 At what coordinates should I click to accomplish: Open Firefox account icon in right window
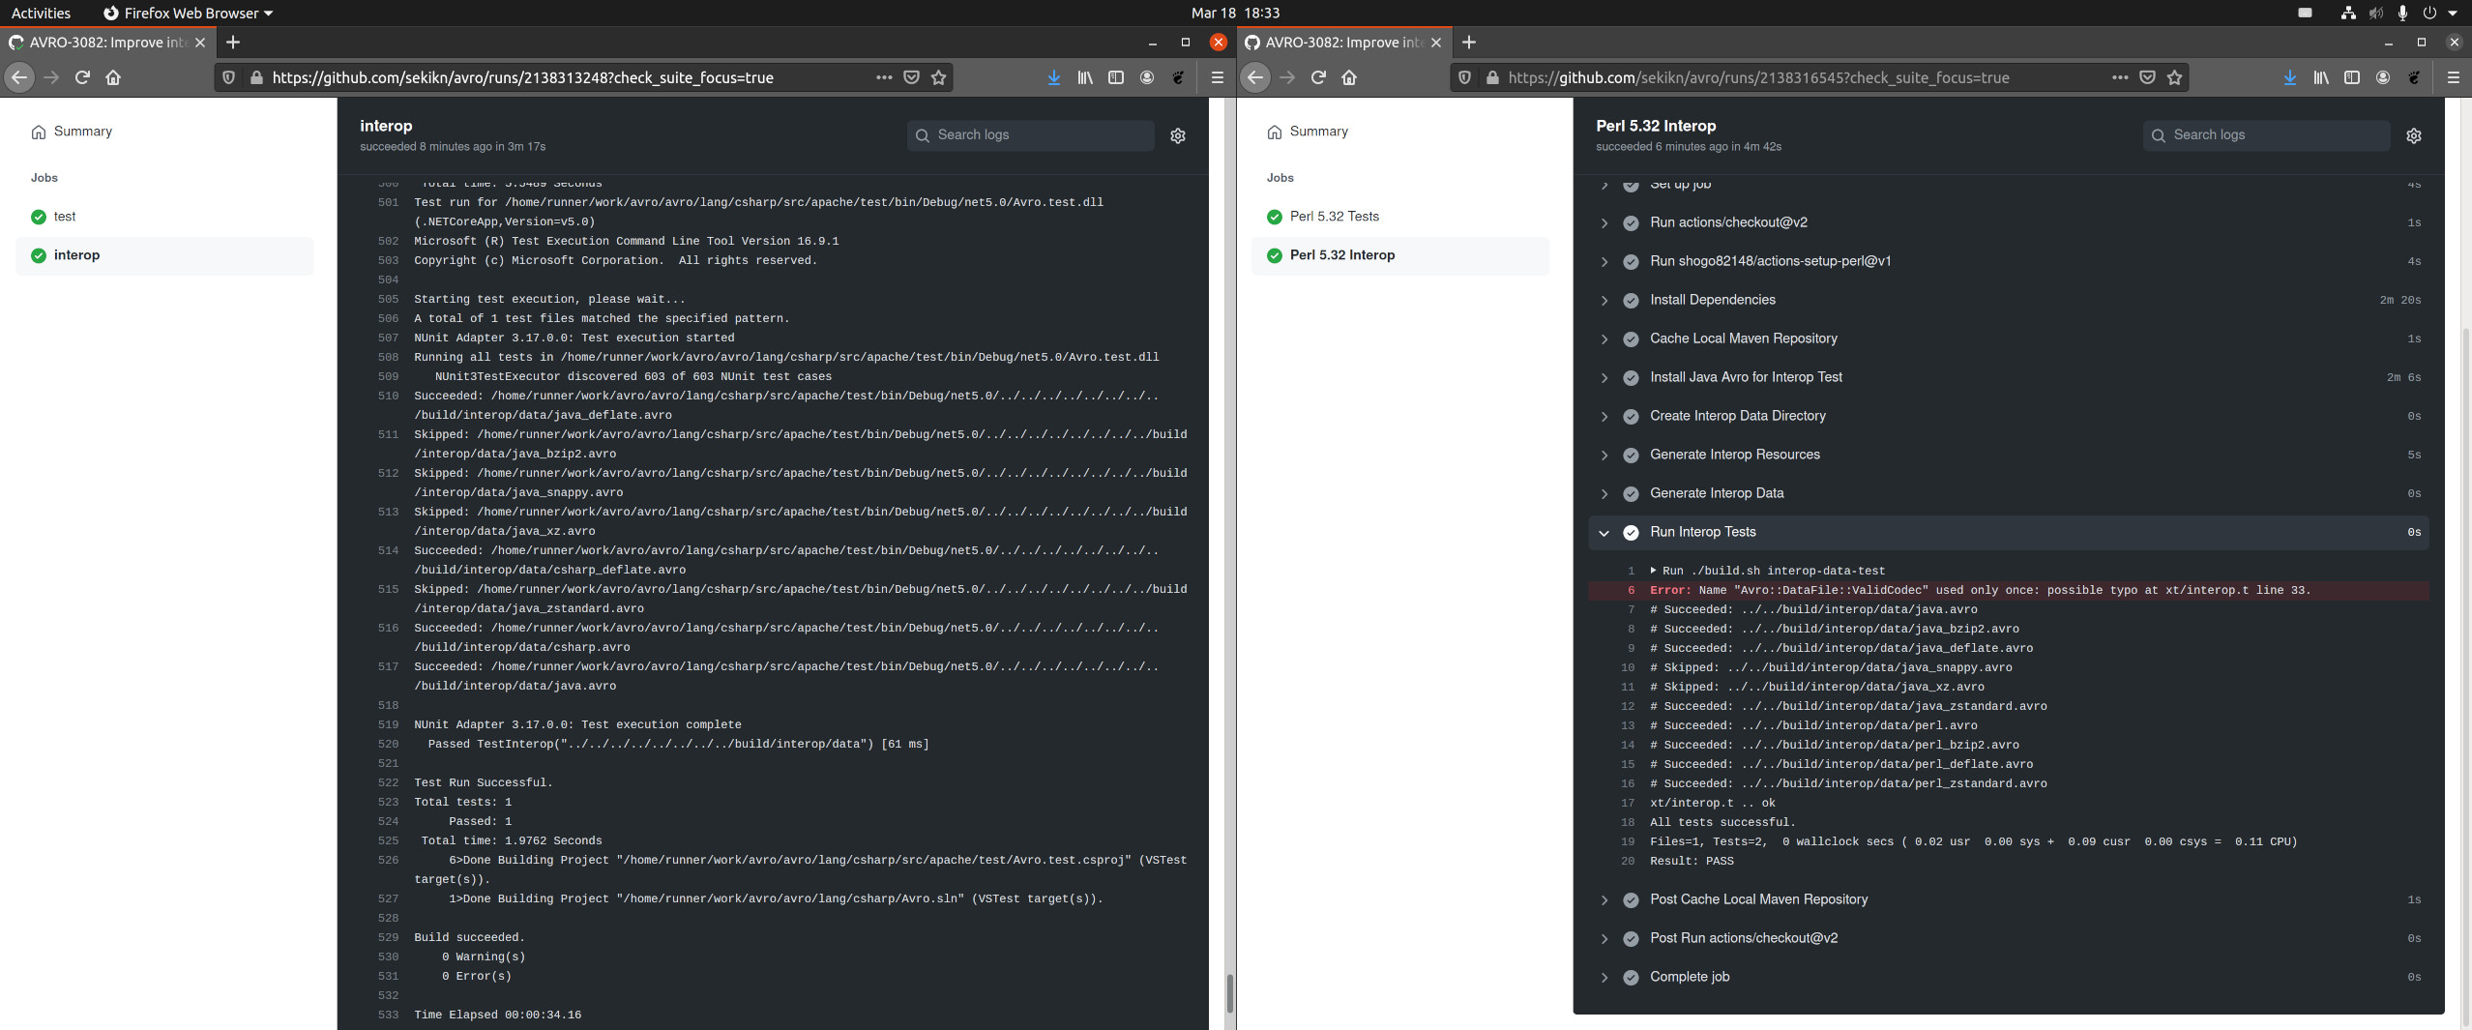(x=2383, y=77)
